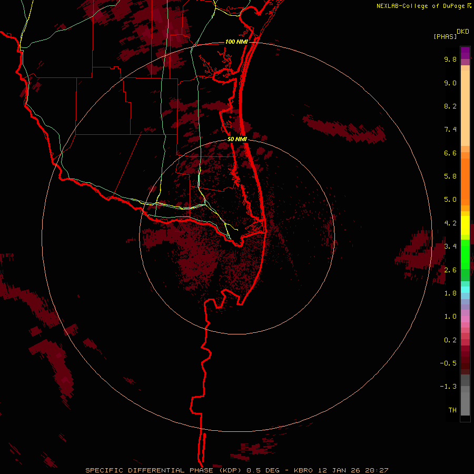Pick the cyan segment of the color bar
Screen dimensions: 474x474
coord(465,290)
